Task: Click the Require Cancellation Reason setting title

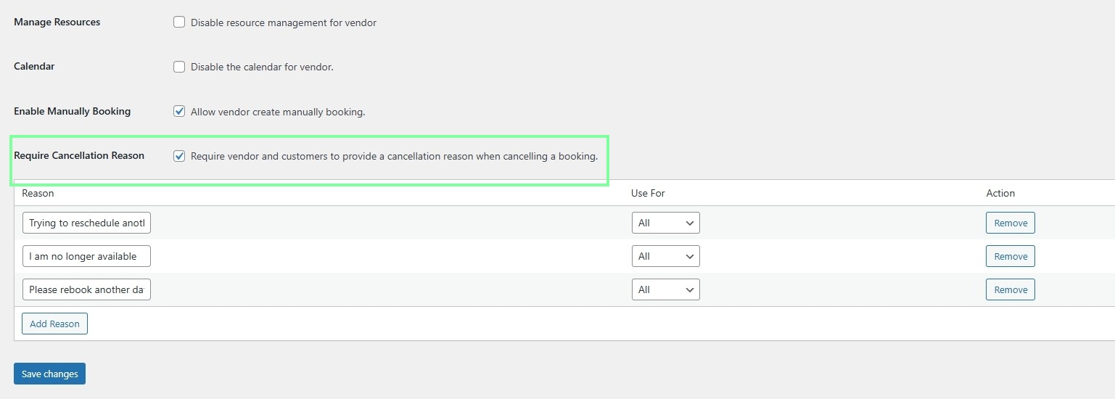Action: tap(79, 155)
